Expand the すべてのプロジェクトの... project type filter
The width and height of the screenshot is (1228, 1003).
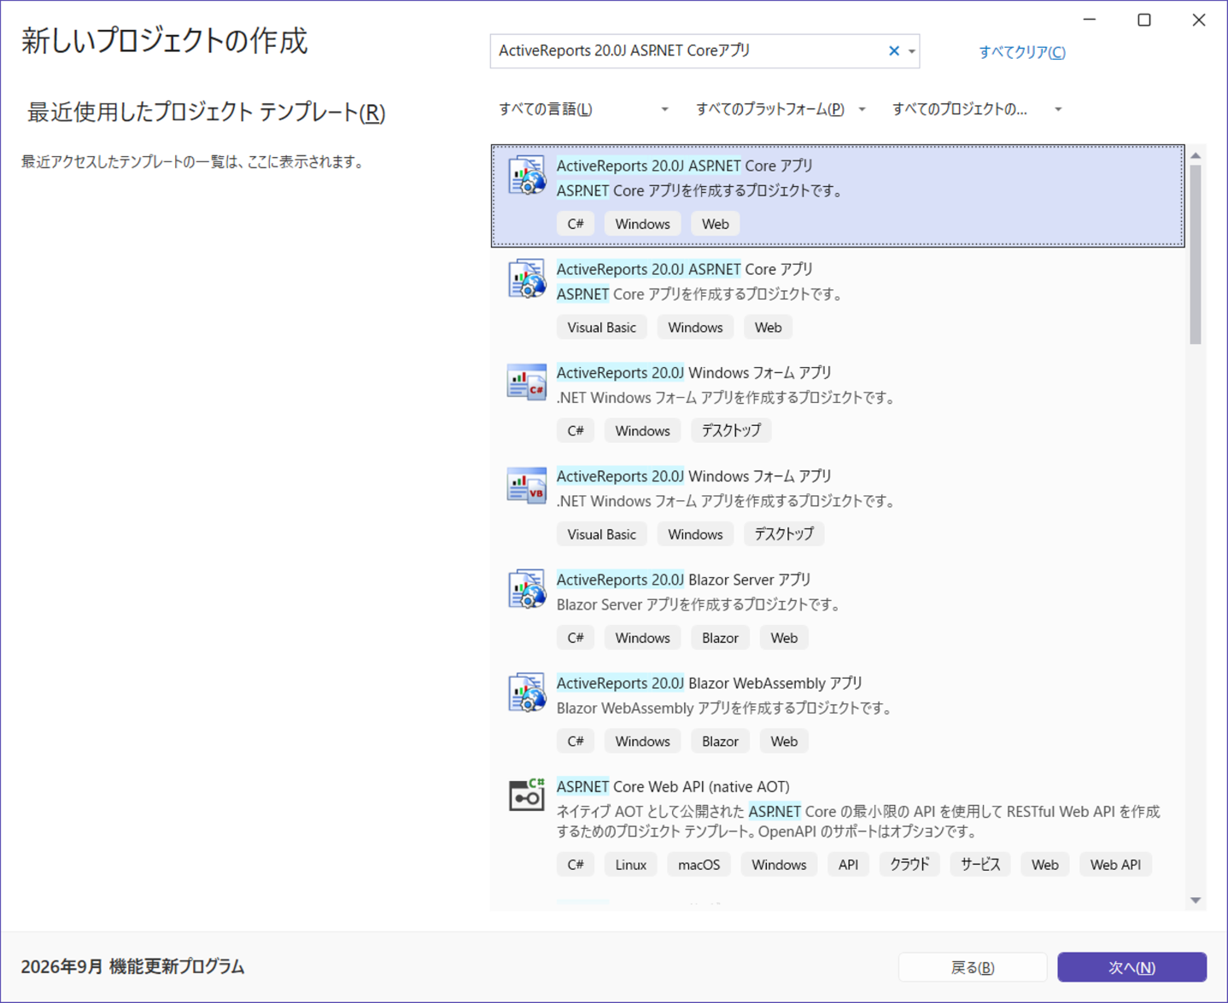977,109
